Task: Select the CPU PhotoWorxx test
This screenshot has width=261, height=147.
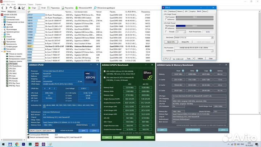Action: [x=15, y=66]
